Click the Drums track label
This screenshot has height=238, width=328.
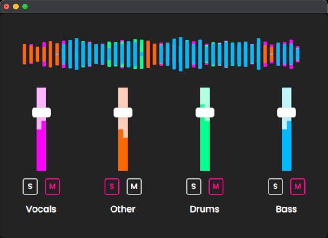click(204, 209)
